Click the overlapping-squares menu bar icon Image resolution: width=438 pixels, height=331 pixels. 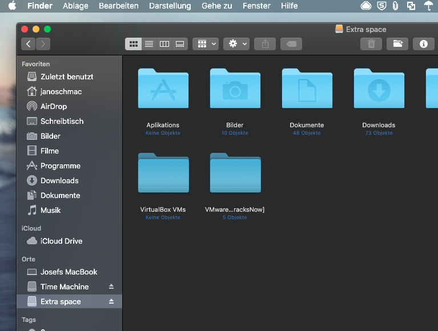(x=411, y=6)
